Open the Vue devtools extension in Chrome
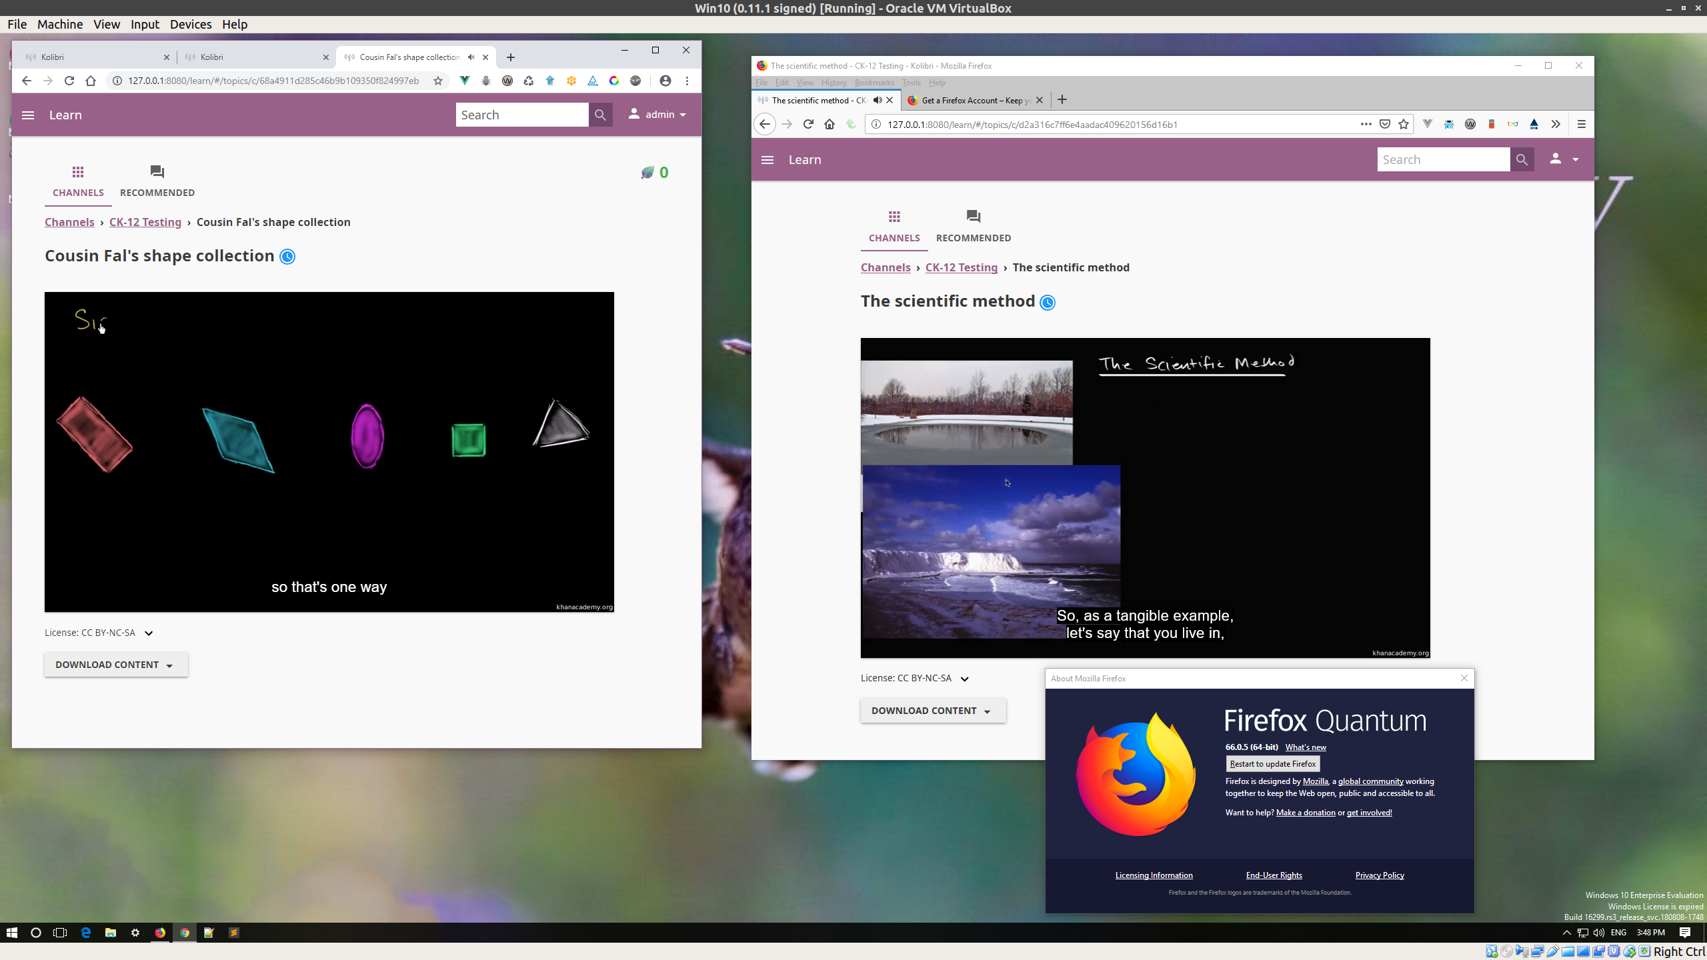Image resolution: width=1707 pixels, height=960 pixels. pyautogui.click(x=465, y=80)
